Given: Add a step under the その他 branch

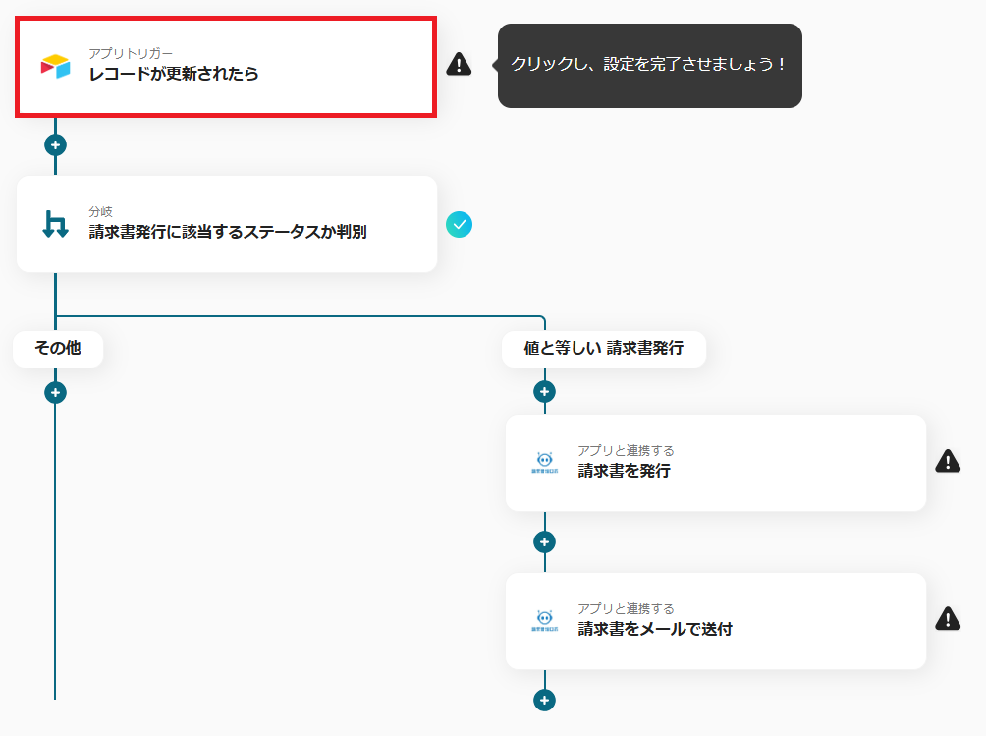Looking at the screenshot, I should (55, 393).
